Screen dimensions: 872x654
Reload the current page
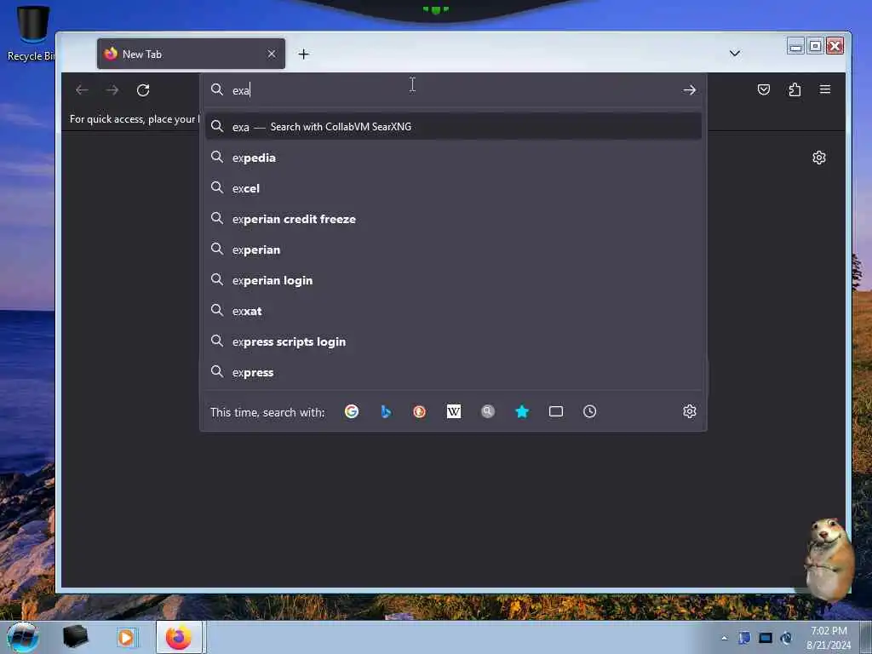pos(143,90)
